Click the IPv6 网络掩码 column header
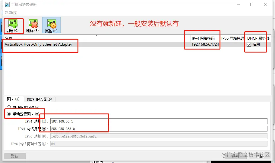 (x=233, y=38)
